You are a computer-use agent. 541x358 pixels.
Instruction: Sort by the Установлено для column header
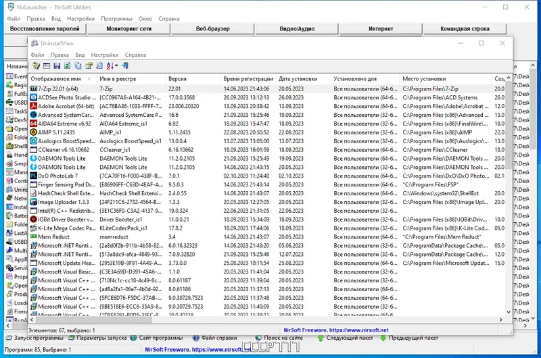coord(365,79)
